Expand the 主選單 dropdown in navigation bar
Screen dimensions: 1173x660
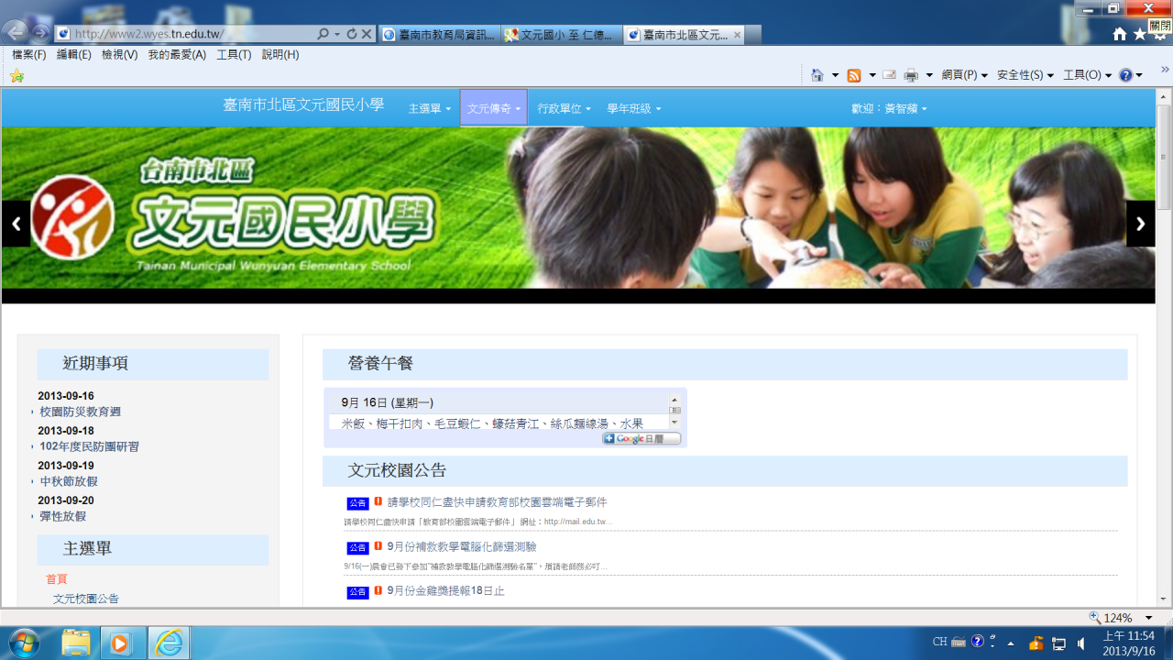pyautogui.click(x=429, y=108)
